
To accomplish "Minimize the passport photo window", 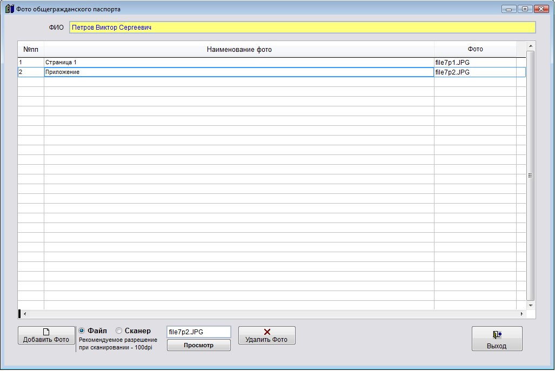I will coord(509,9).
